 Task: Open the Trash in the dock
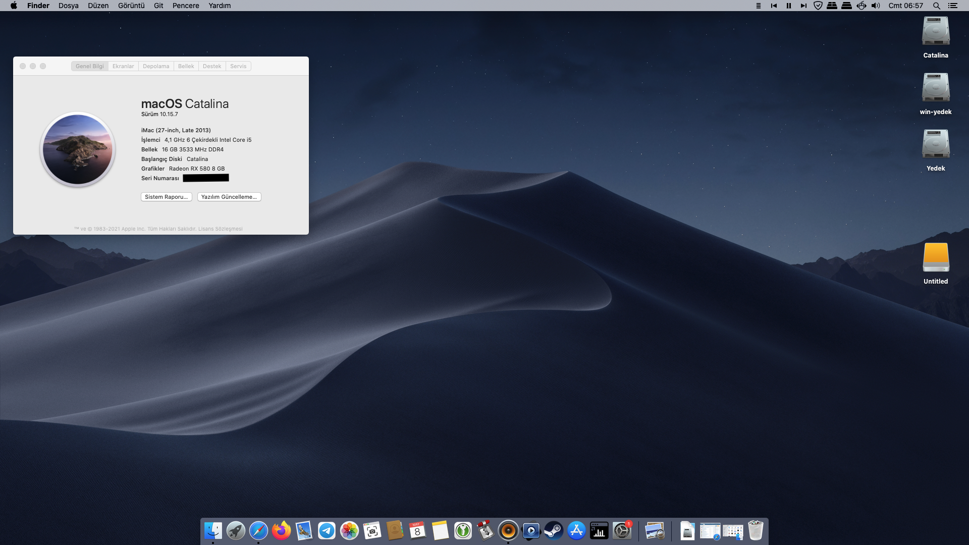(756, 531)
